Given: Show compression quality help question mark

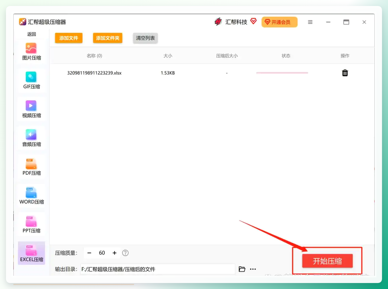Looking at the screenshot, I should 125,253.
